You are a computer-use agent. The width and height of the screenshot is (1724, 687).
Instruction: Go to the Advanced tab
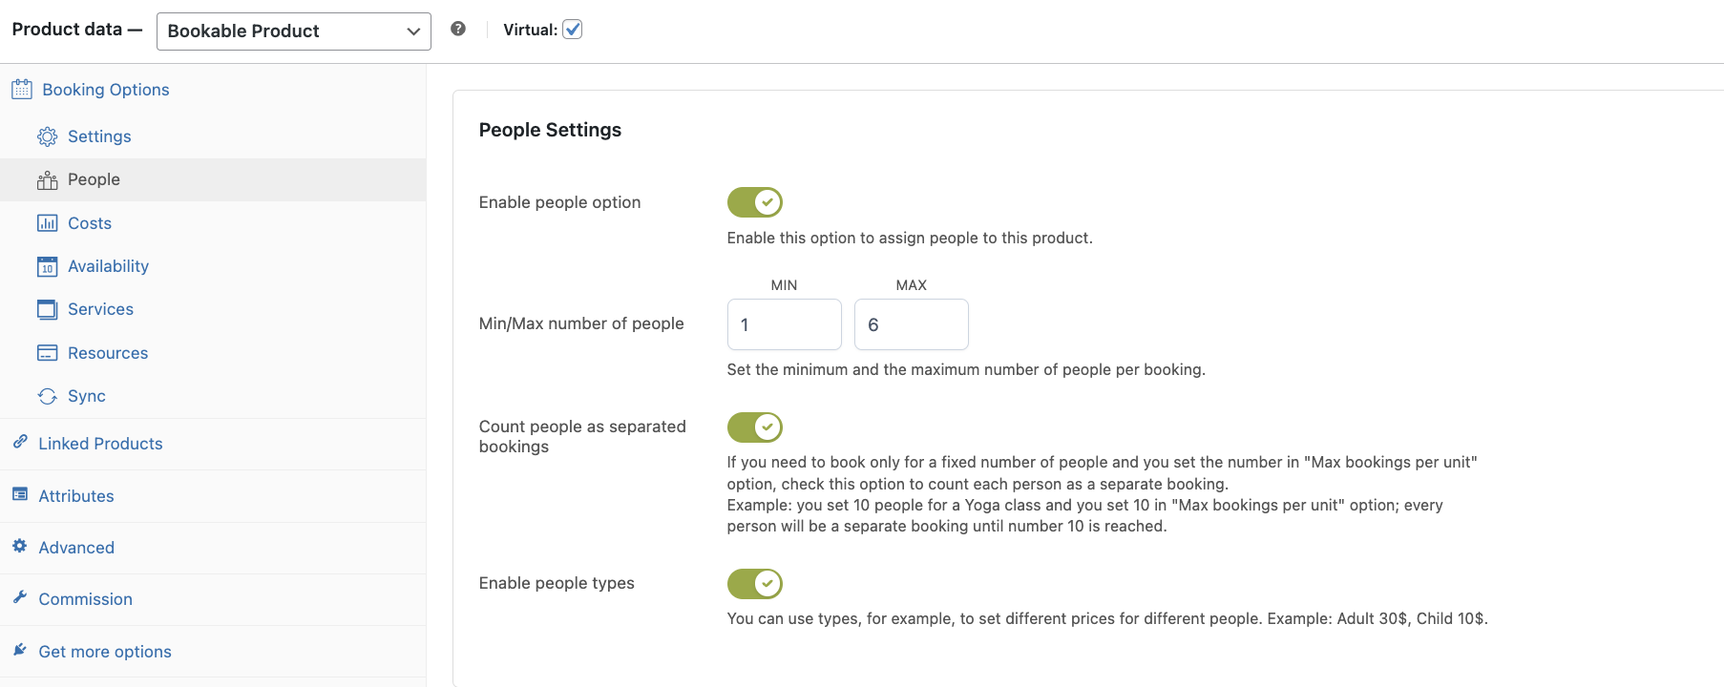tap(76, 548)
